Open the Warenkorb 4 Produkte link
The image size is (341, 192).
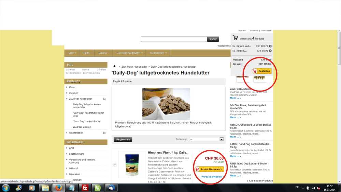252,39
